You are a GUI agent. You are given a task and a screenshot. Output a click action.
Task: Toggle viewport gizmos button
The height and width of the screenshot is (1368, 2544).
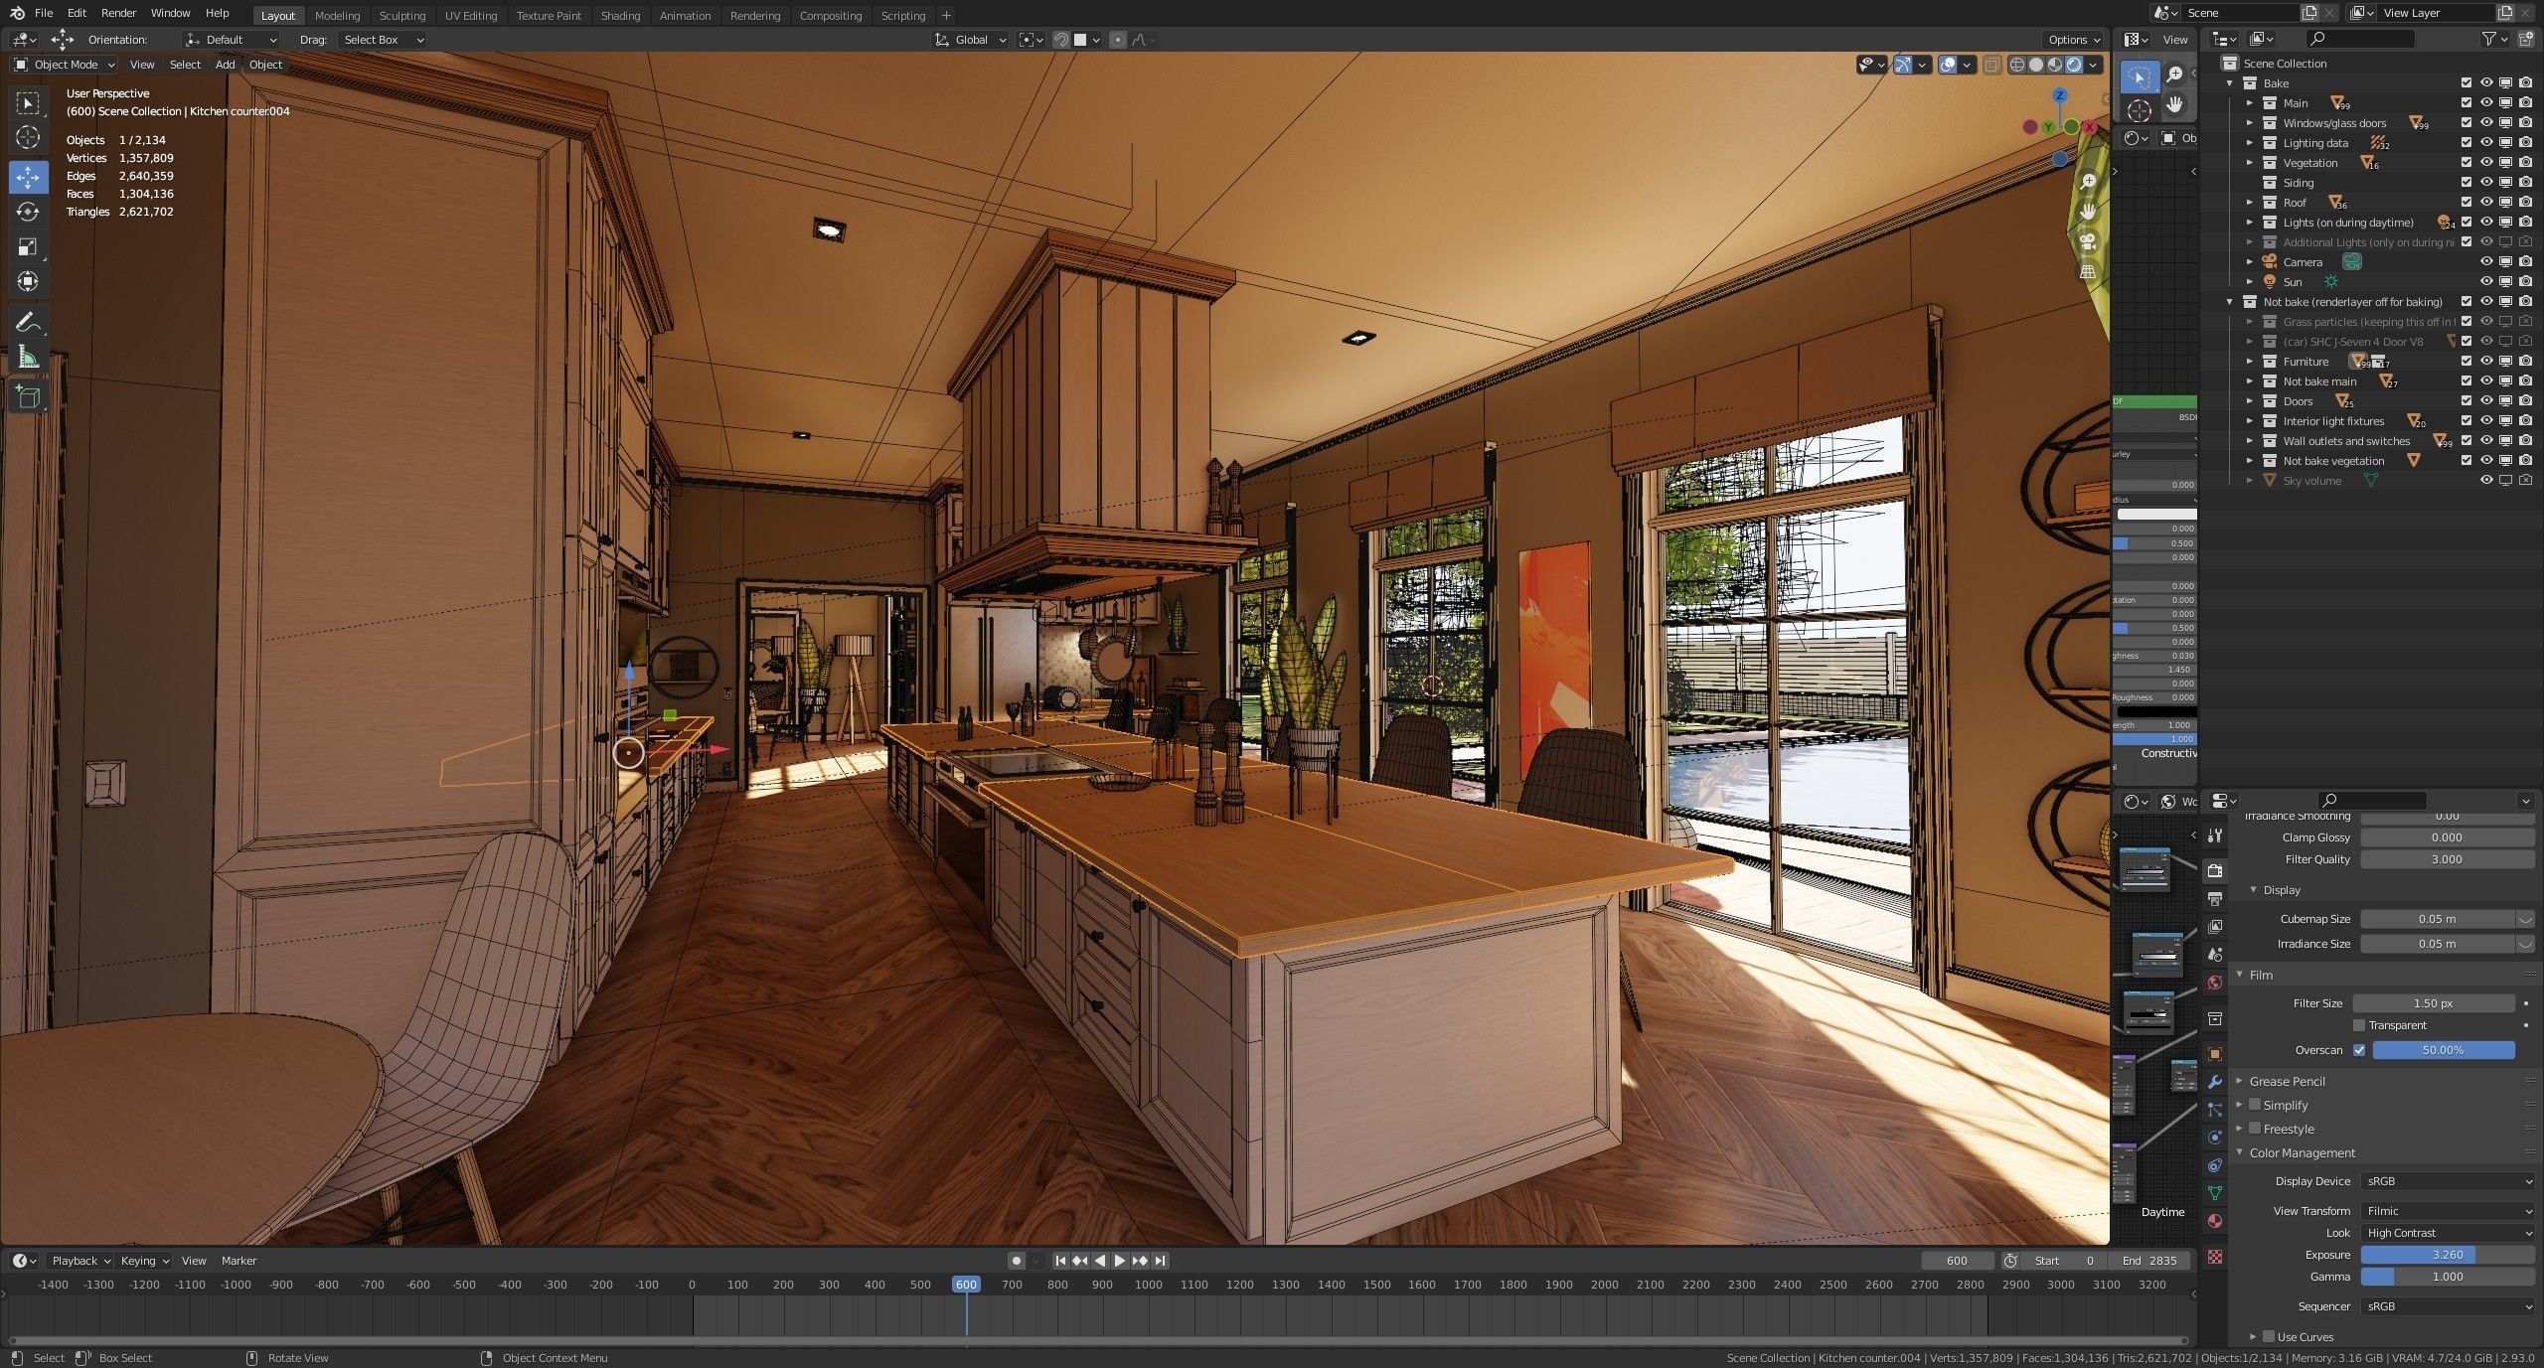point(1903,65)
